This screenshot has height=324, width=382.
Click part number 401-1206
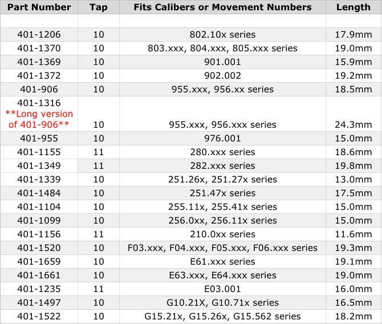(38, 35)
